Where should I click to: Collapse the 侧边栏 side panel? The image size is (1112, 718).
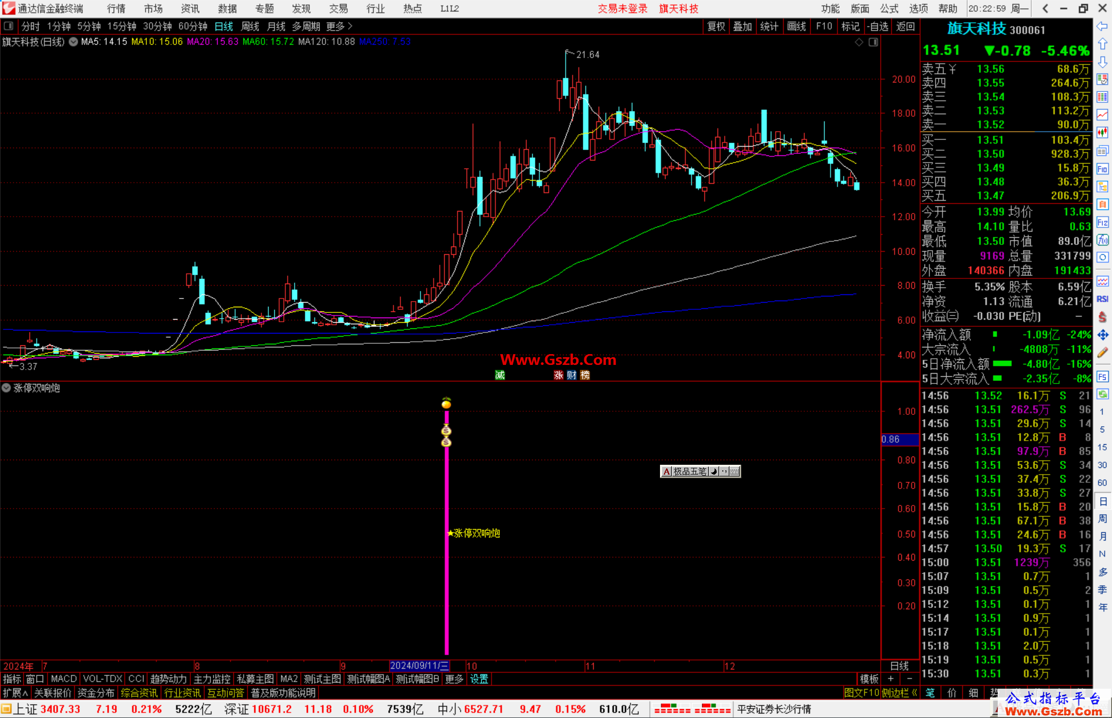coord(900,693)
